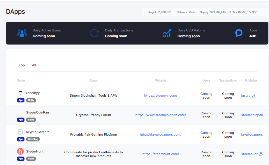Open the kryptogamers.com website link

(161, 134)
